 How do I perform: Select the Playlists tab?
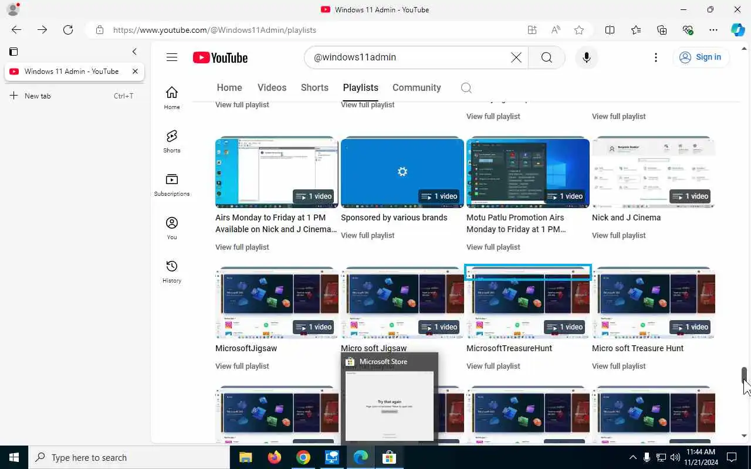360,87
